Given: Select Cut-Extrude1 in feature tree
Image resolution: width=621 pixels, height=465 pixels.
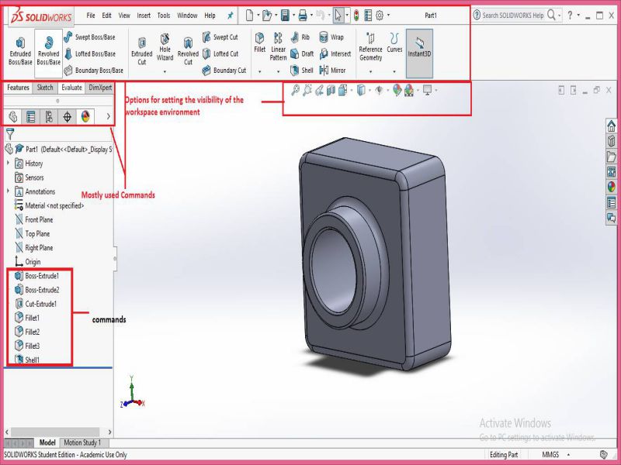Looking at the screenshot, I should click(x=36, y=304).
